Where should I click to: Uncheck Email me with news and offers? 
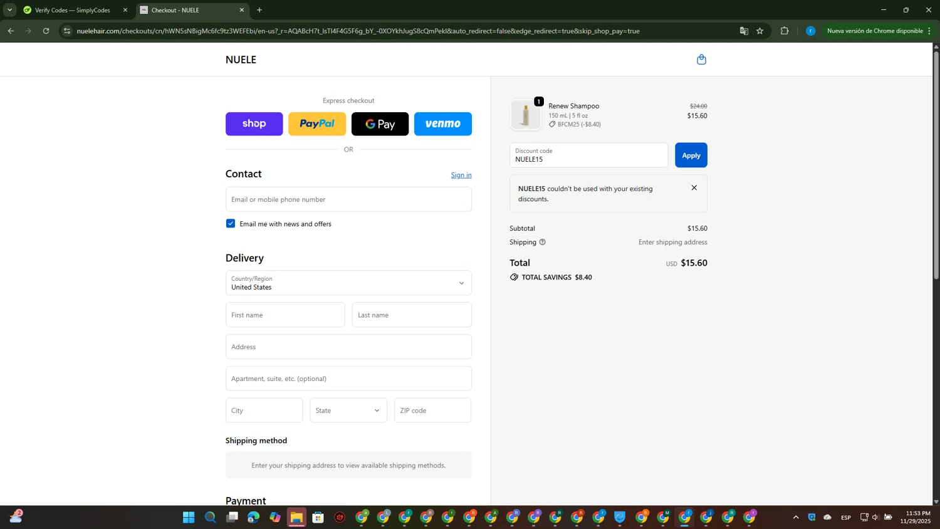[x=231, y=224]
